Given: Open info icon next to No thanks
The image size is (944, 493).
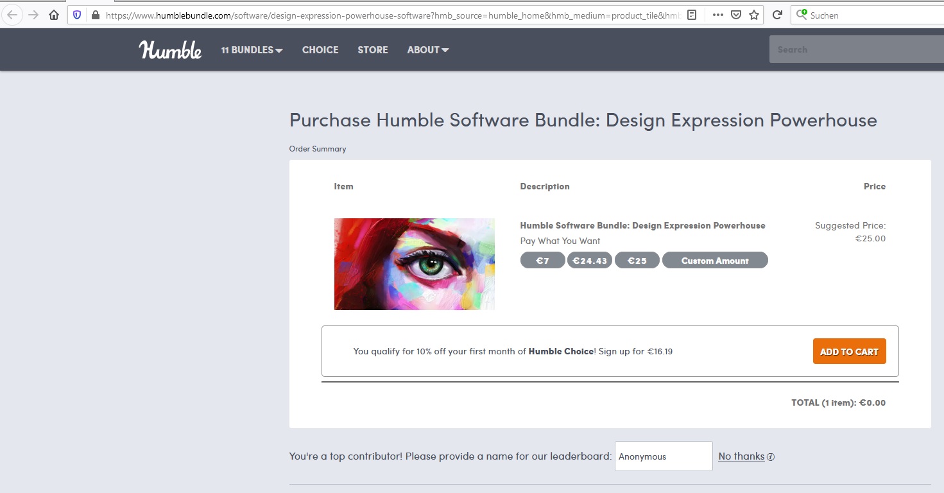Looking at the screenshot, I should [x=771, y=457].
